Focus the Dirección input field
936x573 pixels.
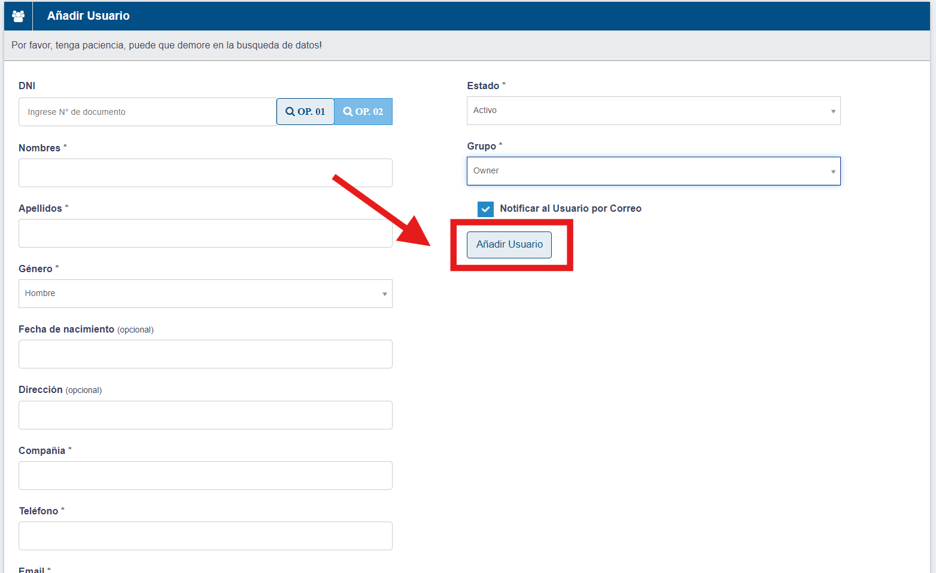(x=205, y=415)
